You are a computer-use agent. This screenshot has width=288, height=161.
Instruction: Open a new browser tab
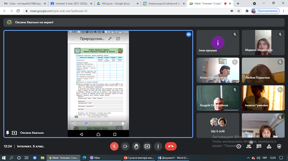coord(238,4)
